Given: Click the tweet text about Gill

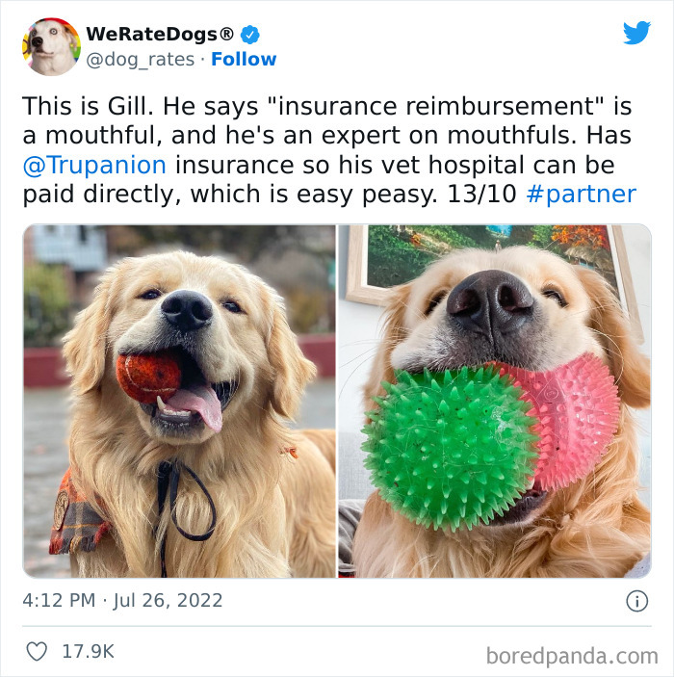Looking at the screenshot, I should tap(329, 150).
